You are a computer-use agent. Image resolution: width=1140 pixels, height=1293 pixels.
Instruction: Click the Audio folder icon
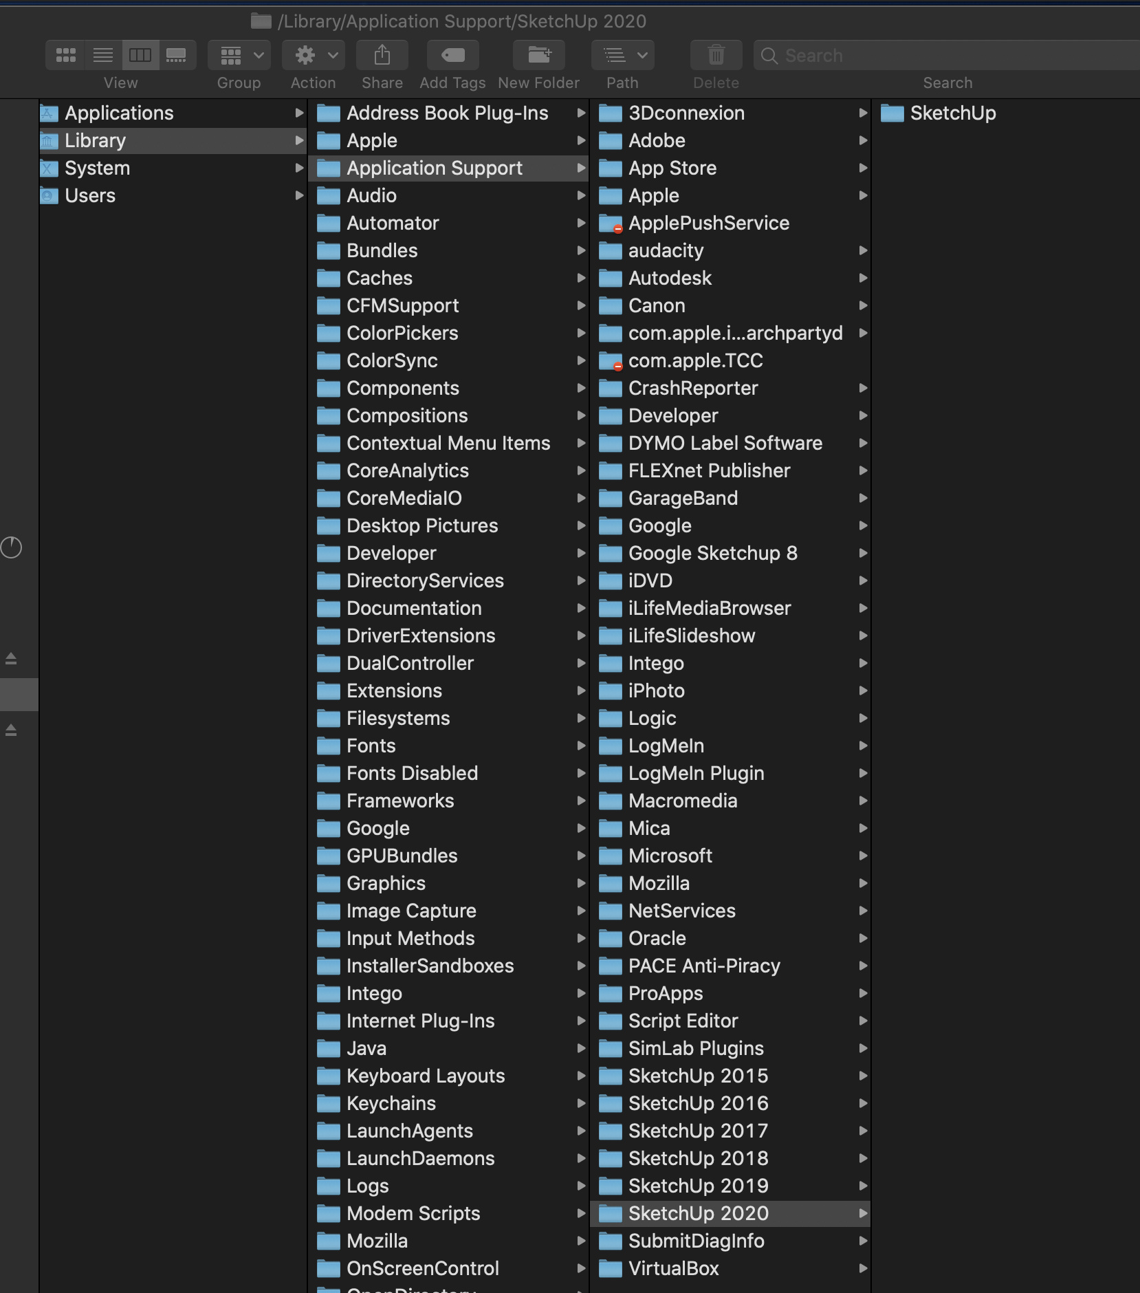click(x=329, y=196)
